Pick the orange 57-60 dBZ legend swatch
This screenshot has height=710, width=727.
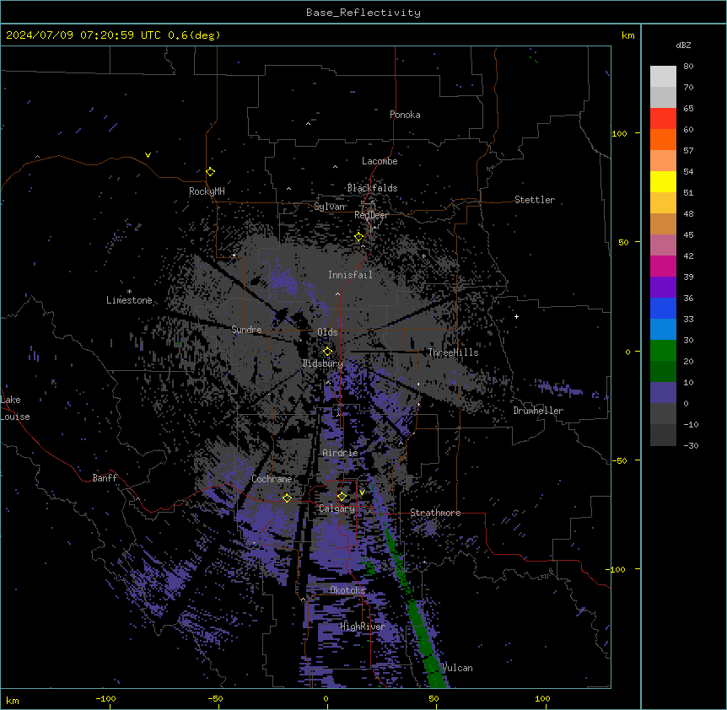[x=663, y=139]
